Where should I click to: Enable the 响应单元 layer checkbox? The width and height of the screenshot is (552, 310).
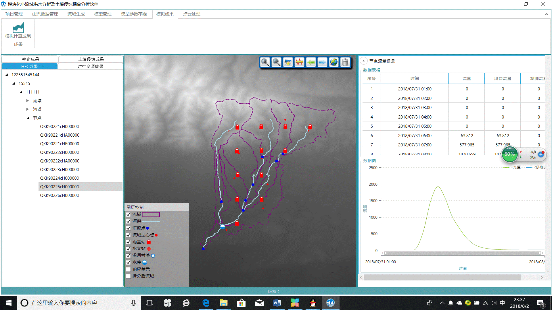pyautogui.click(x=128, y=269)
